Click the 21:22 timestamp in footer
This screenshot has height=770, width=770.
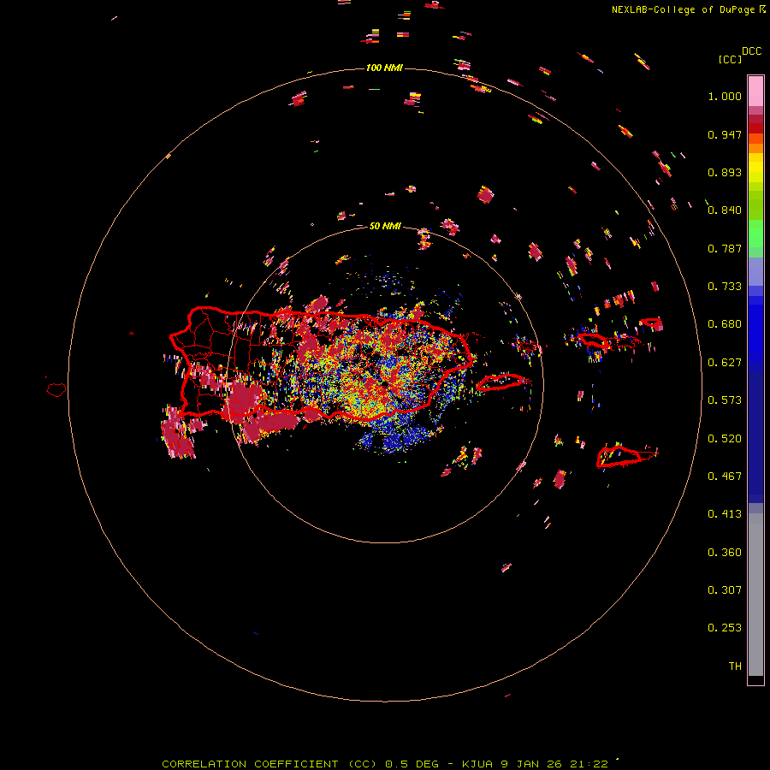coord(589,764)
